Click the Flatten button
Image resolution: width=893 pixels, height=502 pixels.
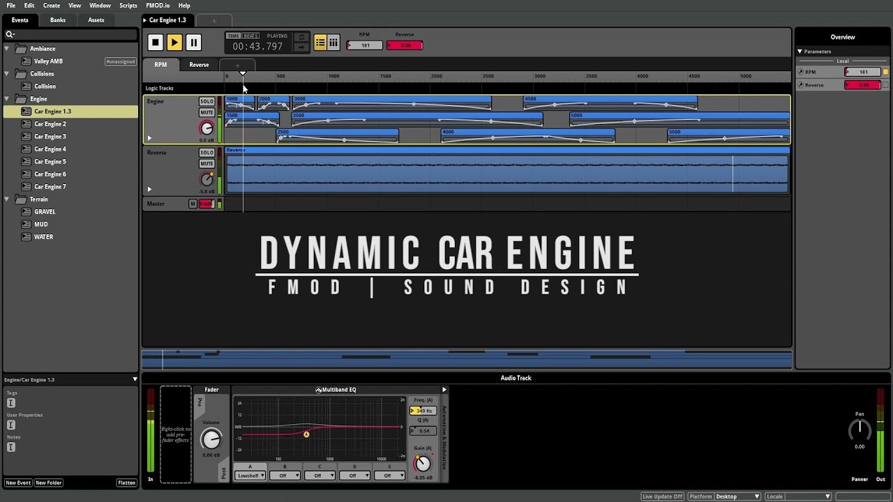point(126,482)
